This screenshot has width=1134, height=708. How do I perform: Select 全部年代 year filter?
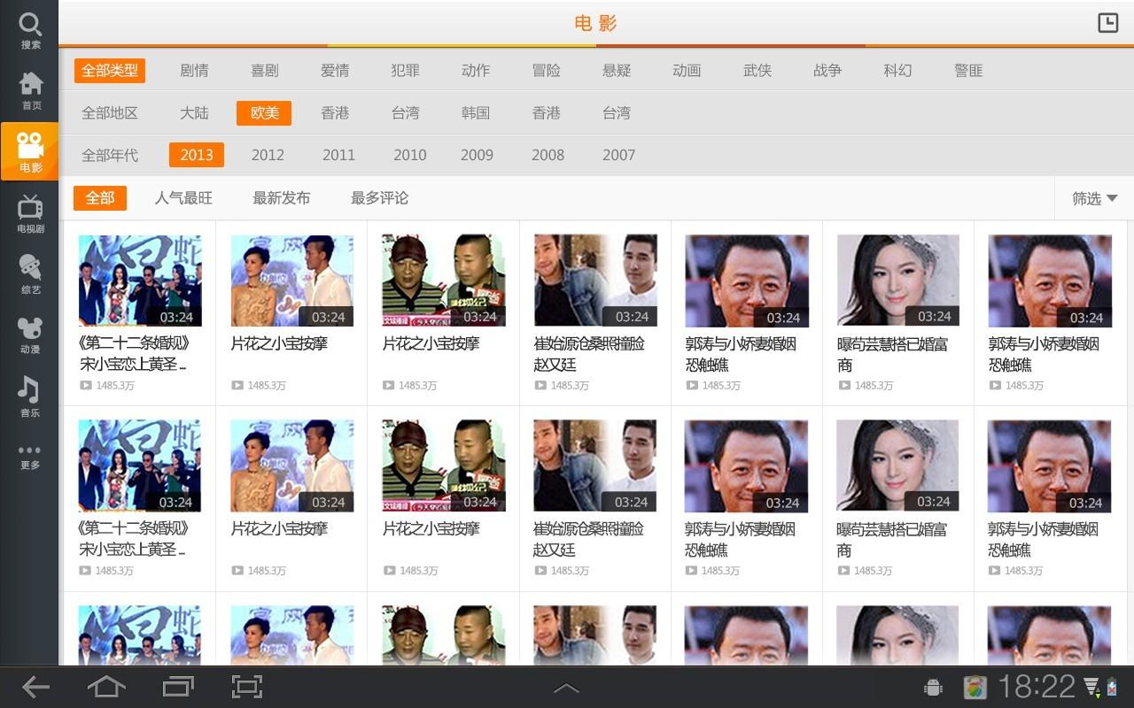point(110,155)
